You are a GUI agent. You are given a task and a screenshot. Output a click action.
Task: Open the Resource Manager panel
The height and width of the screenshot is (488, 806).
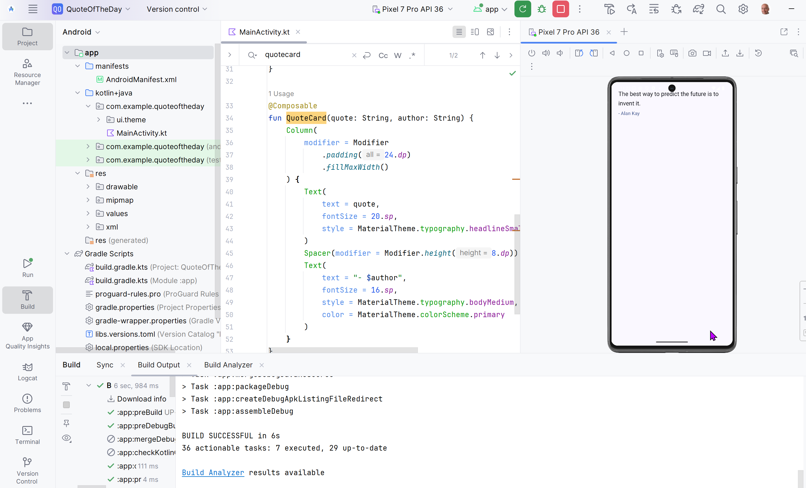(x=27, y=72)
